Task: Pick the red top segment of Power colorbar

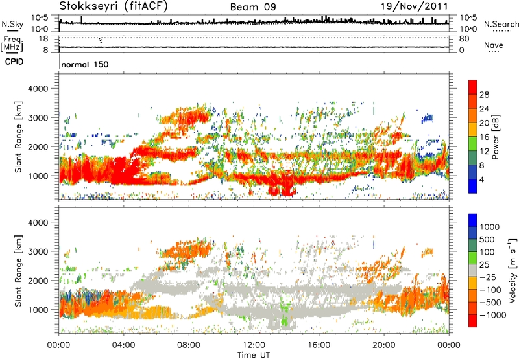Action: point(473,87)
